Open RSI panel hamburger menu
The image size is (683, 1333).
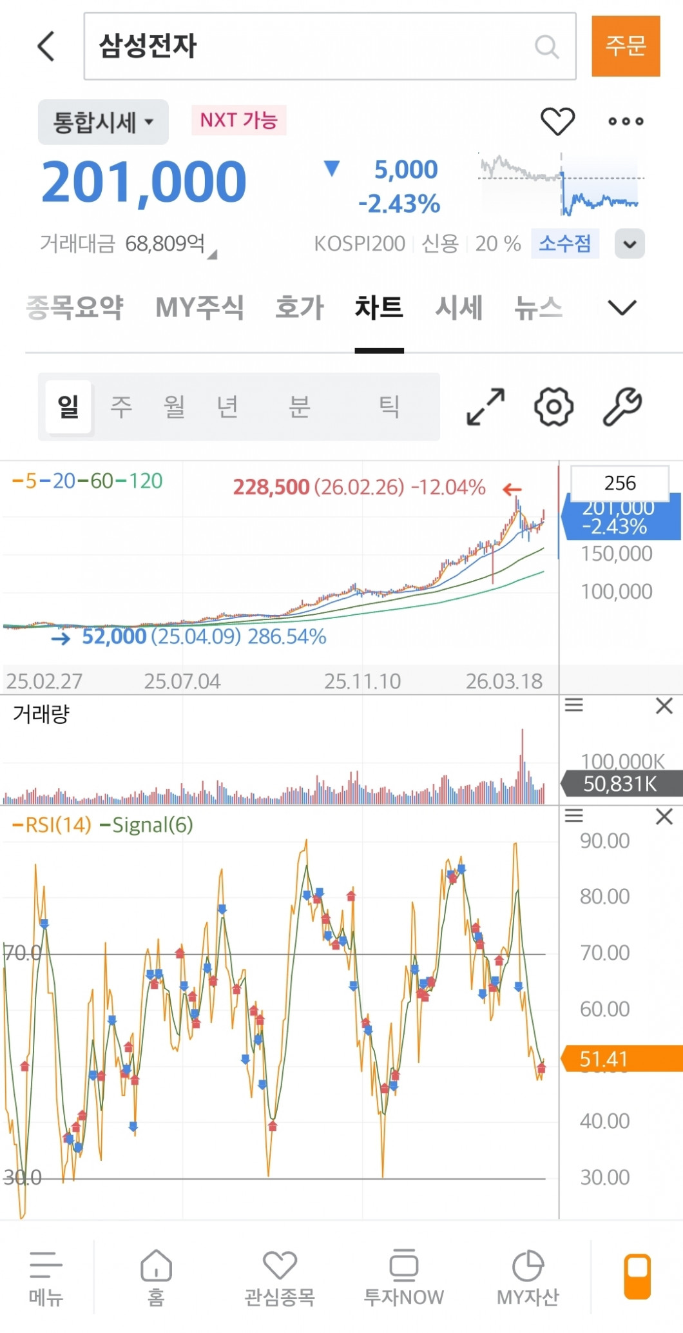click(x=573, y=816)
